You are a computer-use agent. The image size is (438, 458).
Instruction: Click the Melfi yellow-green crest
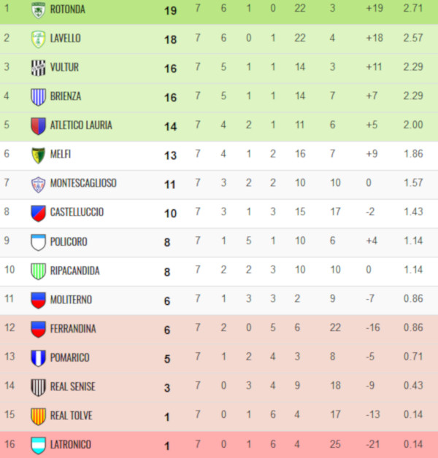click(38, 155)
